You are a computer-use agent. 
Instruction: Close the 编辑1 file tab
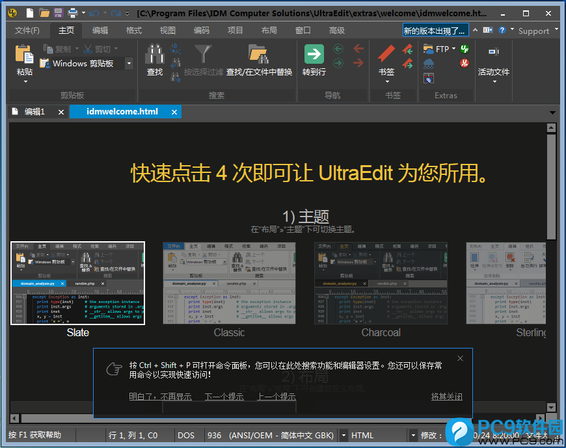point(61,112)
